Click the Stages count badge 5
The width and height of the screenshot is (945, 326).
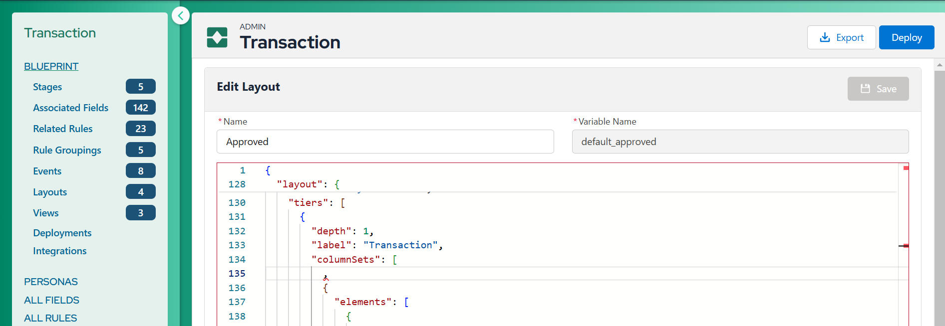(x=141, y=87)
